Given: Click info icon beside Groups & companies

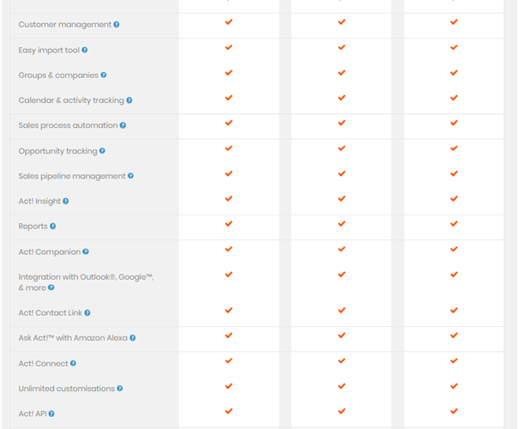Looking at the screenshot, I should tap(104, 76).
